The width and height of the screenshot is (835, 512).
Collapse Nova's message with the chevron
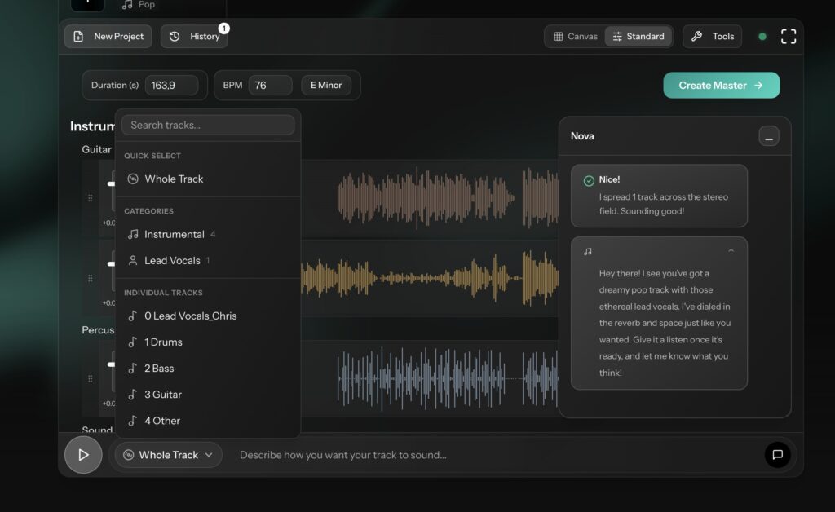pos(731,250)
